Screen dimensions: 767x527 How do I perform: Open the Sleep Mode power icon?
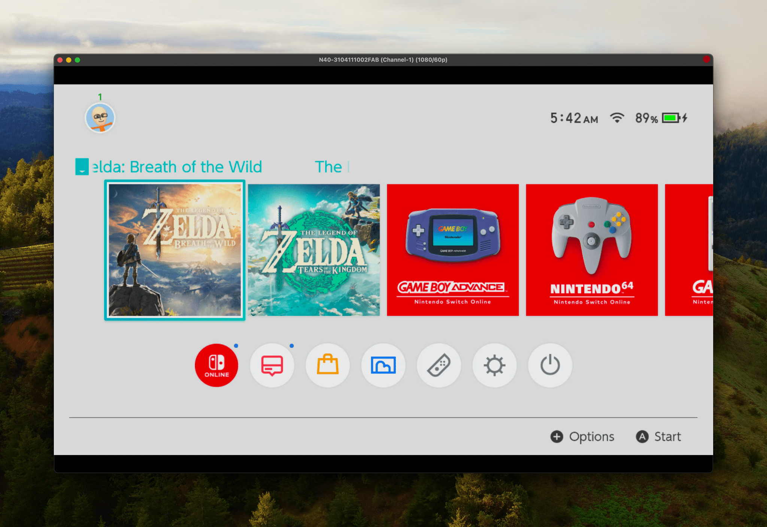click(550, 365)
